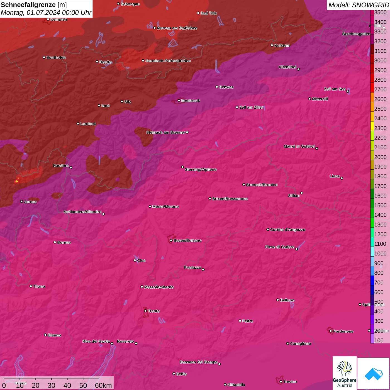The width and height of the screenshot is (390, 390).
Task: Click the Kempten city marker
Action: (x=48, y=19)
